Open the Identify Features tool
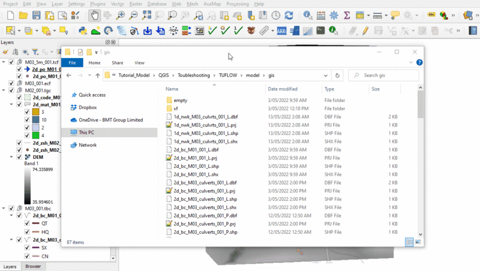The height and width of the screenshot is (271, 480). 307,16
